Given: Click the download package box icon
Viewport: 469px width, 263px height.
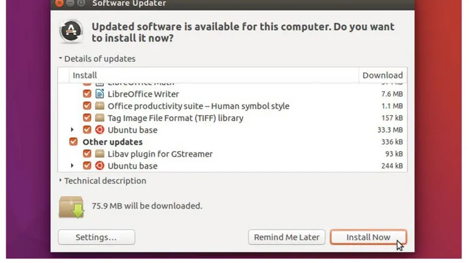Looking at the screenshot, I should 71,207.
